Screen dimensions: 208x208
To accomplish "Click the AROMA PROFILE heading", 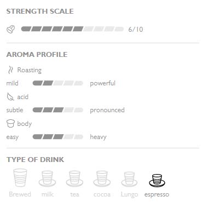I will pos(37,55).
